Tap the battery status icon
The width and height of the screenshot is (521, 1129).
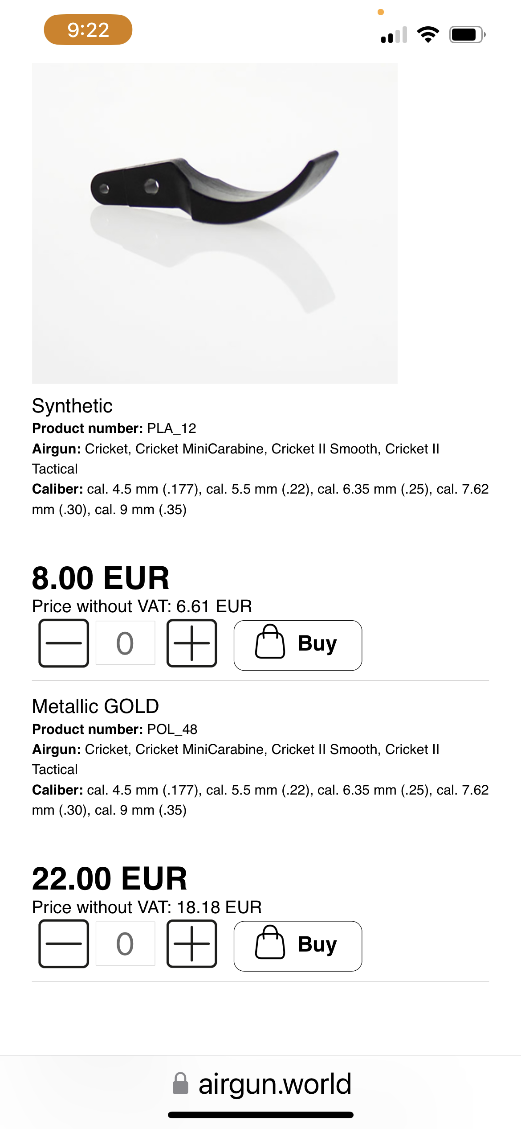467,34
